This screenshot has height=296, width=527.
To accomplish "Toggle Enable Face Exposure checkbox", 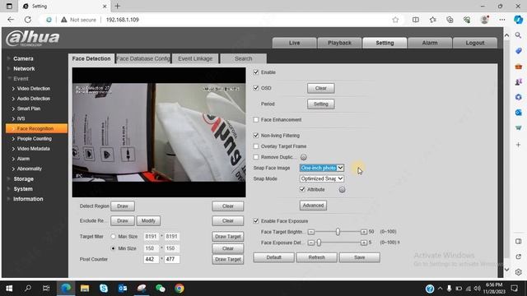I will (x=256, y=221).
